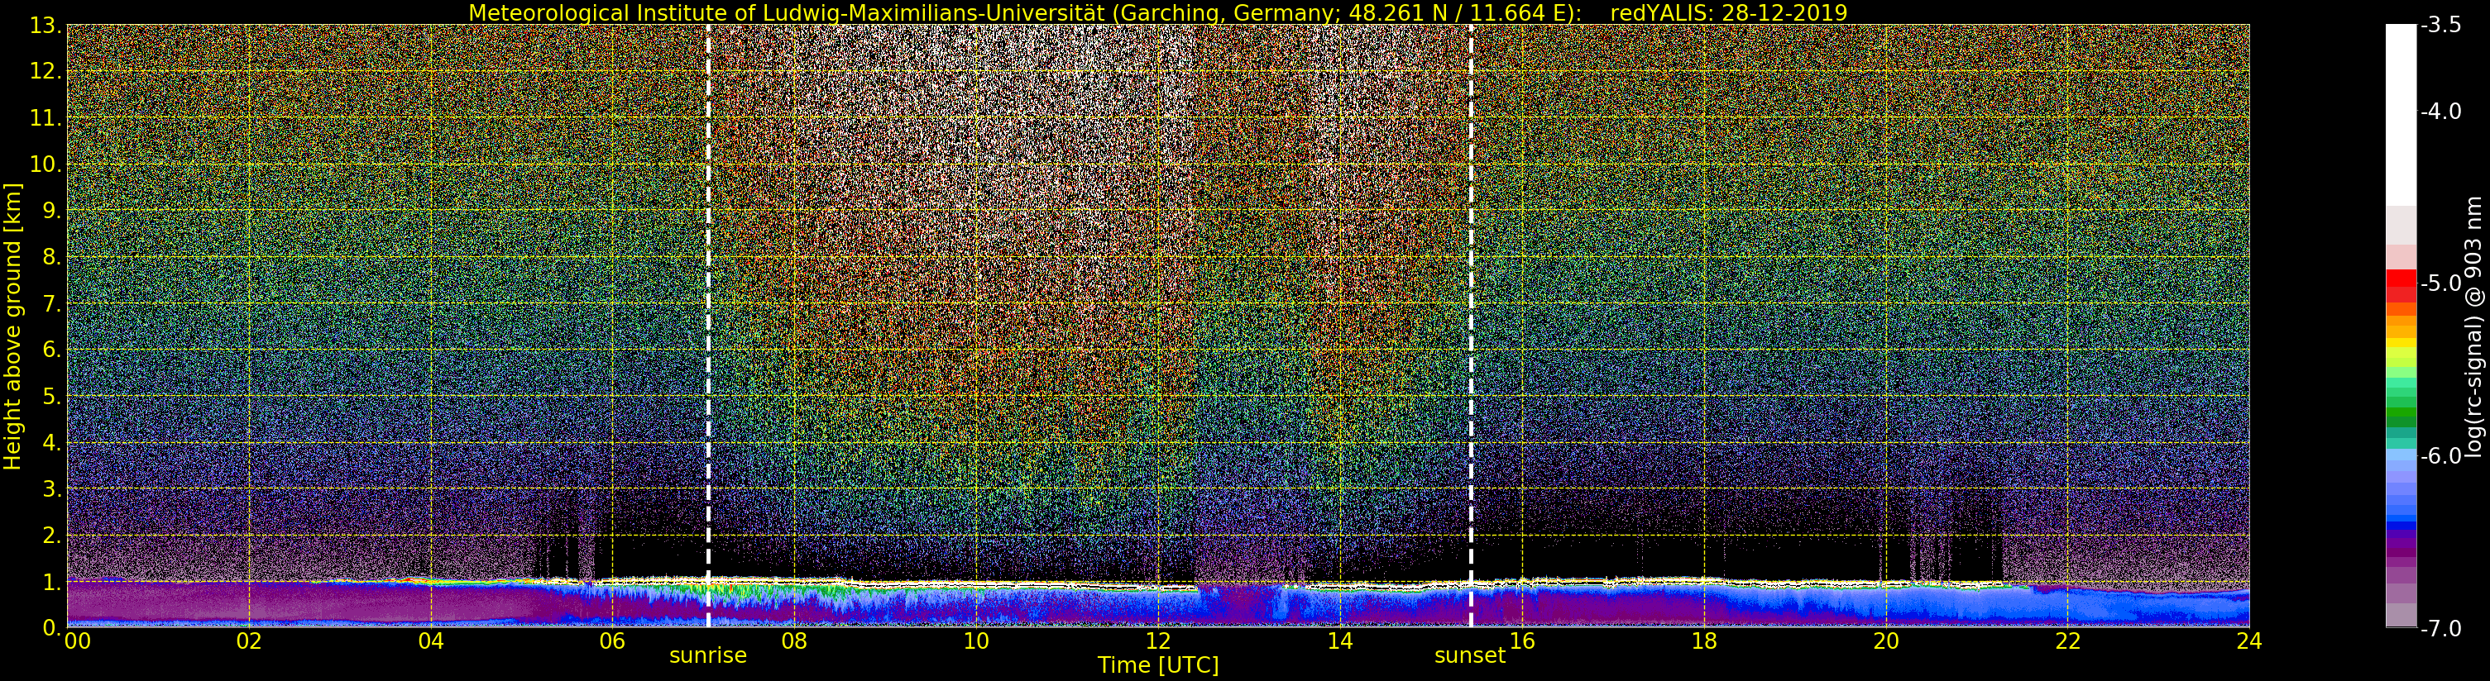Image resolution: width=2490 pixels, height=681 pixels.
Task: Click the height axis tick 10.
Action: tap(45, 164)
